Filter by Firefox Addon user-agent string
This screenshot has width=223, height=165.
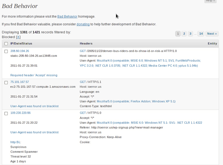click(x=136, y=101)
